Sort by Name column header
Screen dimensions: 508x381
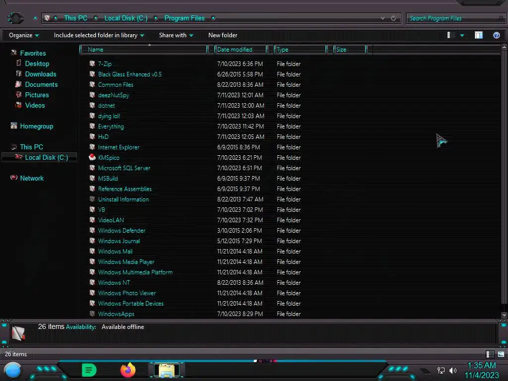(x=144, y=49)
